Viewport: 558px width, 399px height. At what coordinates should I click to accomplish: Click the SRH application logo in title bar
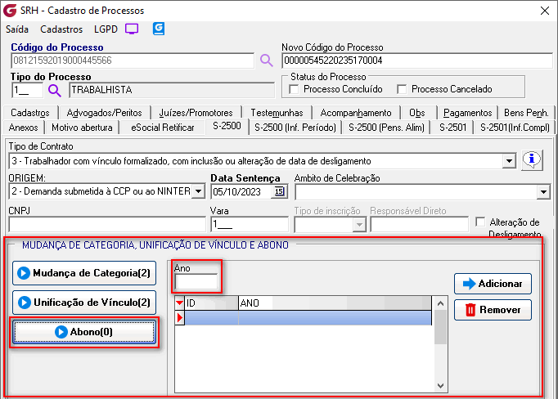click(x=10, y=10)
